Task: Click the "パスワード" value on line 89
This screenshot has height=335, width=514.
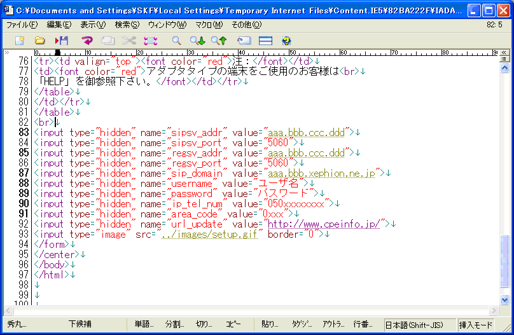Action: [284, 193]
